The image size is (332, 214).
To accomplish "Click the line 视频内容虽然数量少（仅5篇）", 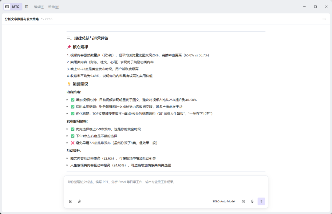I will click(x=138, y=55).
